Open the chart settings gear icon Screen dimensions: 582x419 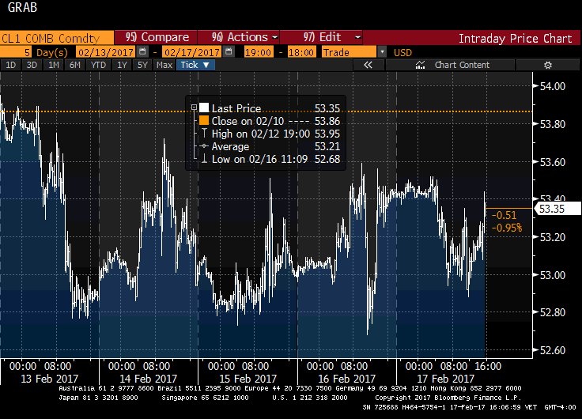pyautogui.click(x=547, y=66)
